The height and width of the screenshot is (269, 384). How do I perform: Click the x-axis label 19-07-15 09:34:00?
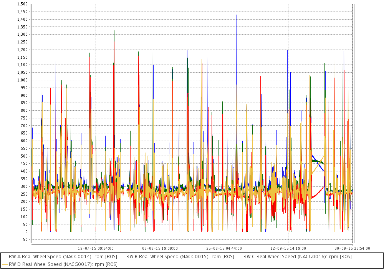96,248
